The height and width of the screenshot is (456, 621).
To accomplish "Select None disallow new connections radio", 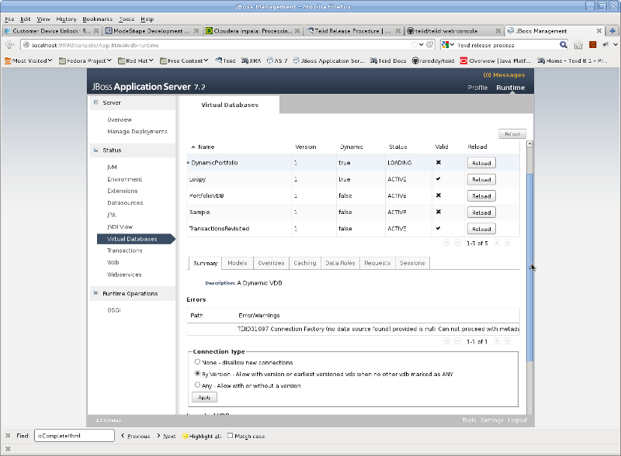I will click(x=197, y=362).
